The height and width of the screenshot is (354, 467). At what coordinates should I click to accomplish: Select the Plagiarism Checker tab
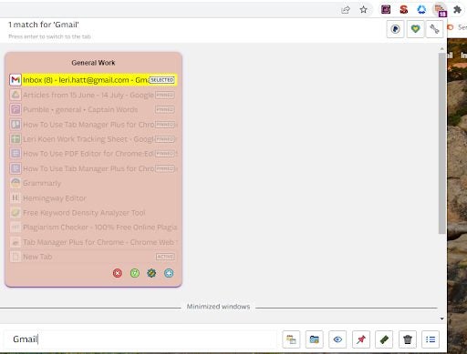point(93,228)
